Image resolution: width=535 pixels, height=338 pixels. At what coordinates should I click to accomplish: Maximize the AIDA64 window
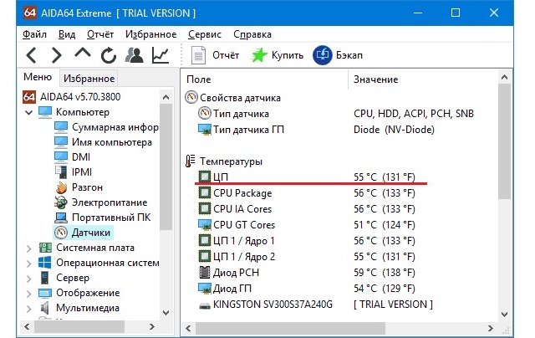pos(456,13)
